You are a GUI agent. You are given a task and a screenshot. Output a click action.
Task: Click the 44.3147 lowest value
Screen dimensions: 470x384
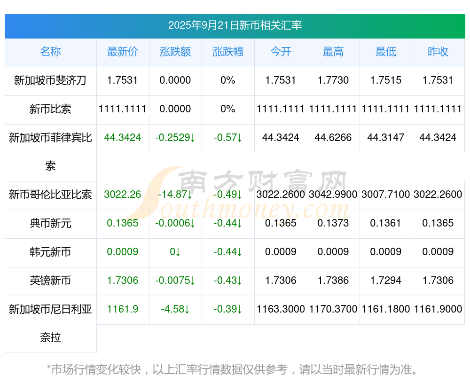pyautogui.click(x=386, y=138)
